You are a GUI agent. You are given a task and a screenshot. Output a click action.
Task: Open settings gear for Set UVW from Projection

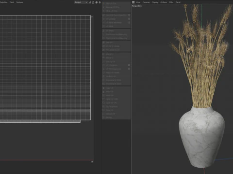pyautogui.click(x=129, y=15)
